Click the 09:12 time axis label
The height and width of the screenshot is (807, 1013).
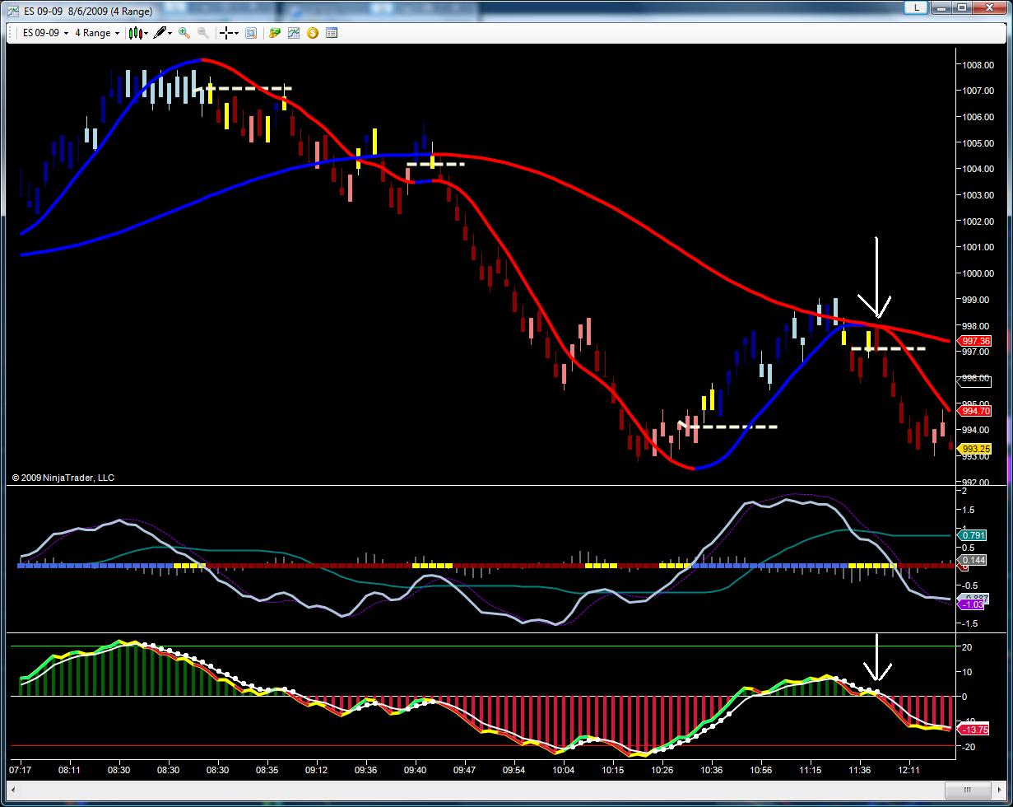pyautogui.click(x=317, y=771)
